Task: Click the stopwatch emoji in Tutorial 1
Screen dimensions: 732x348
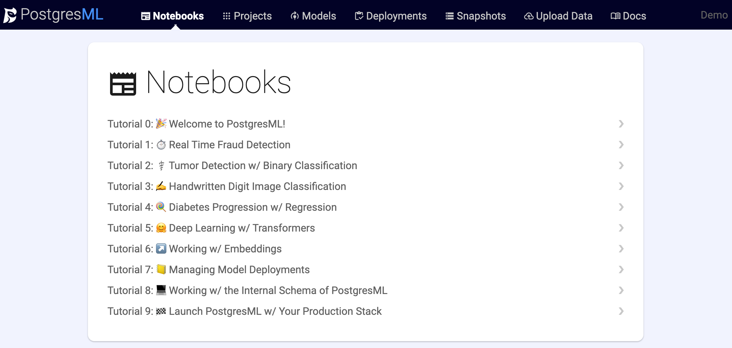Action: (161, 144)
